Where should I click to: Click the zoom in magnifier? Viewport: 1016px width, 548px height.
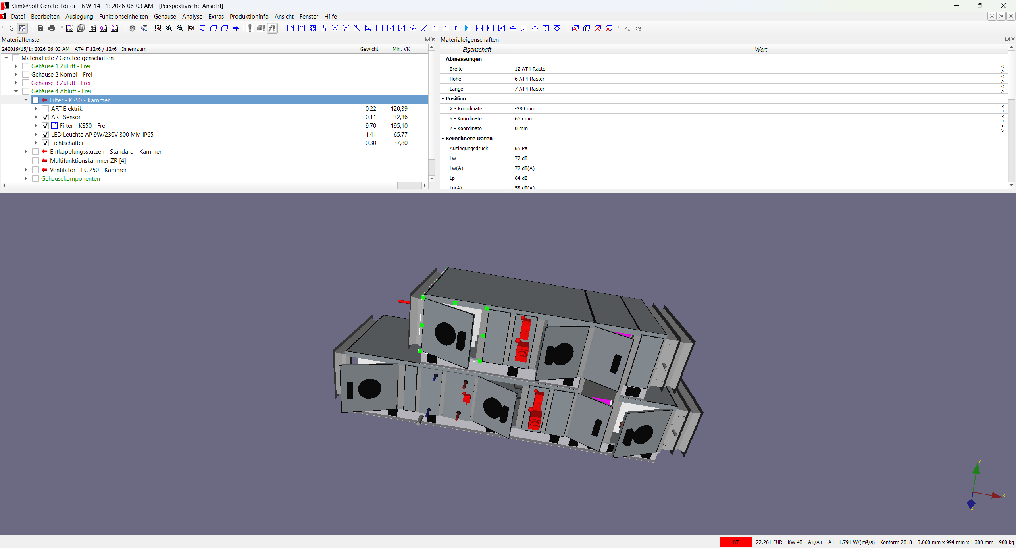[x=169, y=28]
